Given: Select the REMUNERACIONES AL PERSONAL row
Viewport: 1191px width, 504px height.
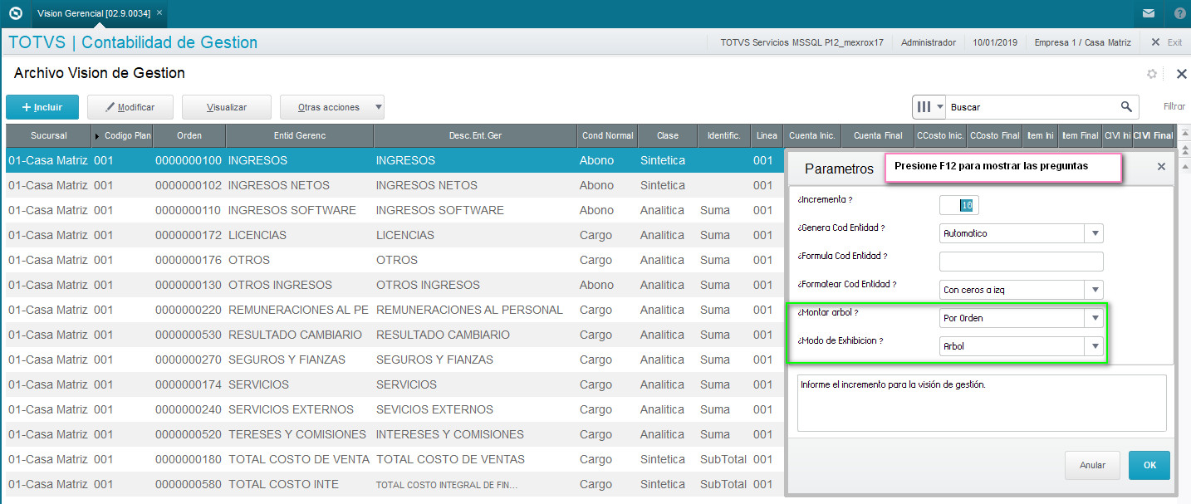Looking at the screenshot, I should (x=395, y=310).
